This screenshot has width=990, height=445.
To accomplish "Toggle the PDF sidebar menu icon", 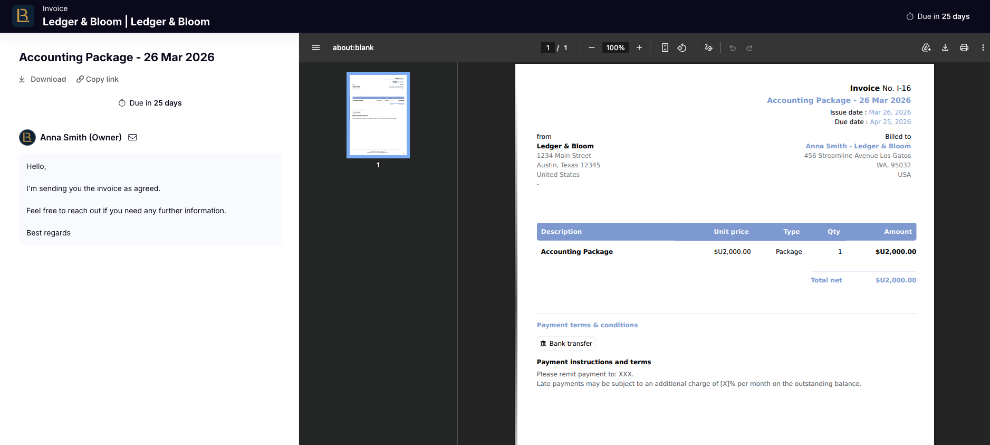I will pos(316,48).
